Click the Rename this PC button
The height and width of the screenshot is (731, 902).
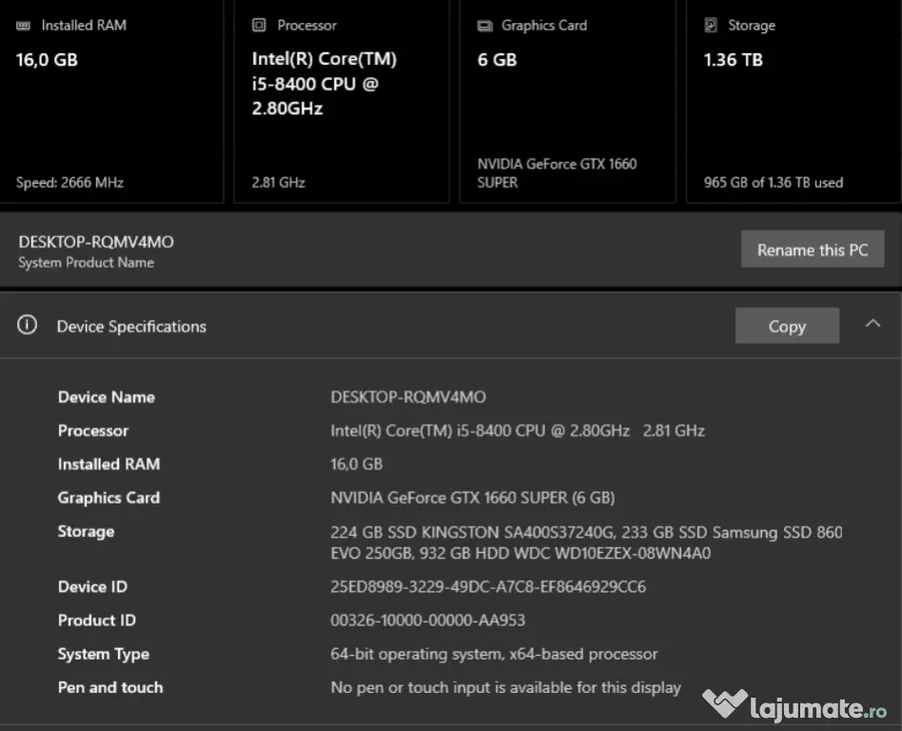(813, 249)
